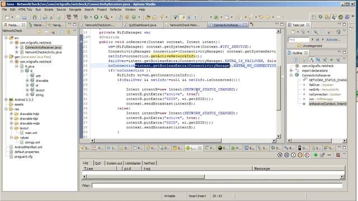Click the Show List overflow chevron of editor tabs
358x201 pixels.
(252, 24)
